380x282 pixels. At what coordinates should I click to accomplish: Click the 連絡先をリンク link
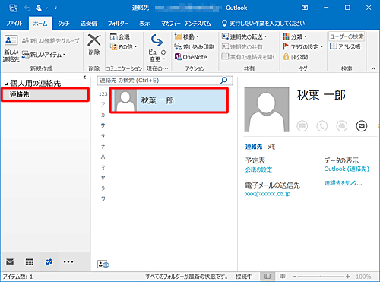pos(343,183)
